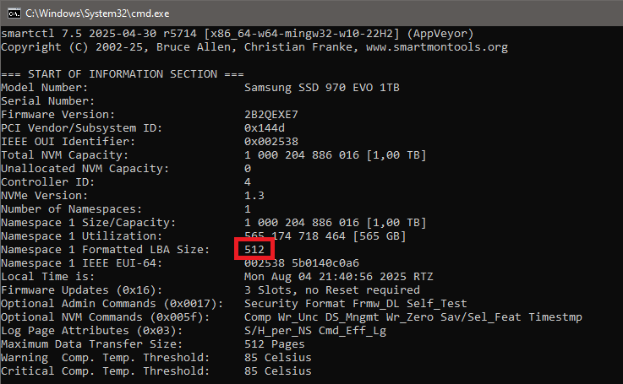This screenshot has height=384, width=623.
Task: Select the Warning threshold 85 Celsius value
Action: [278, 358]
